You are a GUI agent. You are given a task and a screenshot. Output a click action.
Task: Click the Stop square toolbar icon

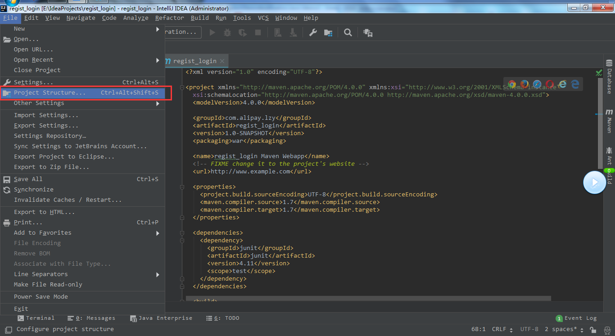pos(258,32)
